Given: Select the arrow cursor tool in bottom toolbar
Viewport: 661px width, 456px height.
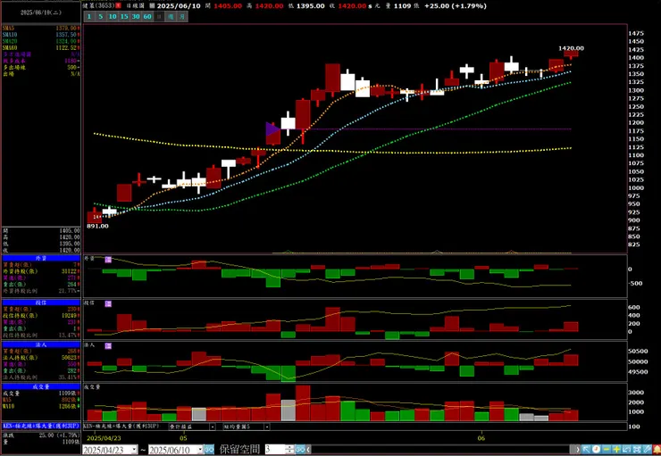Looking at the screenshot, I should 586,449.
